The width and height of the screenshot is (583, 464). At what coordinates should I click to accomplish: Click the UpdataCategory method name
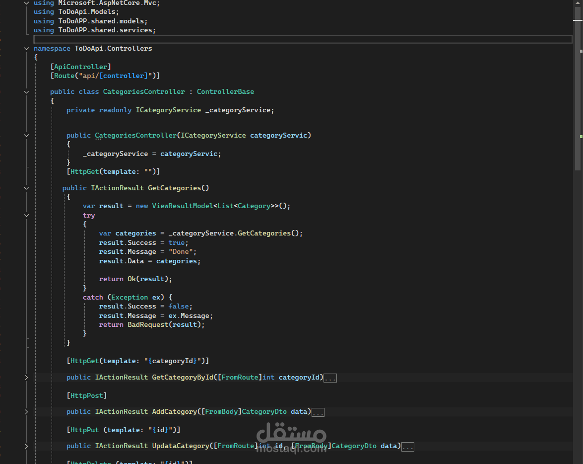click(x=181, y=446)
